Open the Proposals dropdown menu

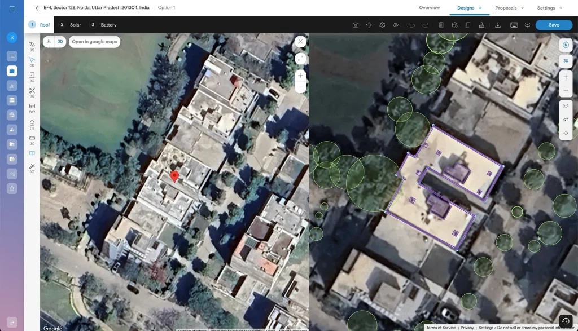[x=509, y=8]
